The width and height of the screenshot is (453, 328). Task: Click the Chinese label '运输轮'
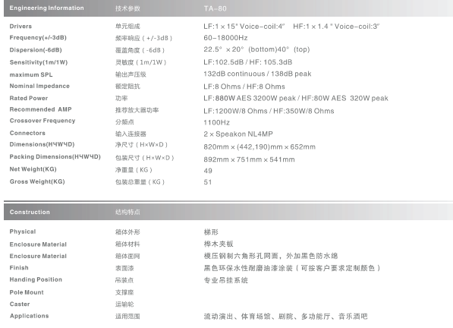tap(124, 304)
